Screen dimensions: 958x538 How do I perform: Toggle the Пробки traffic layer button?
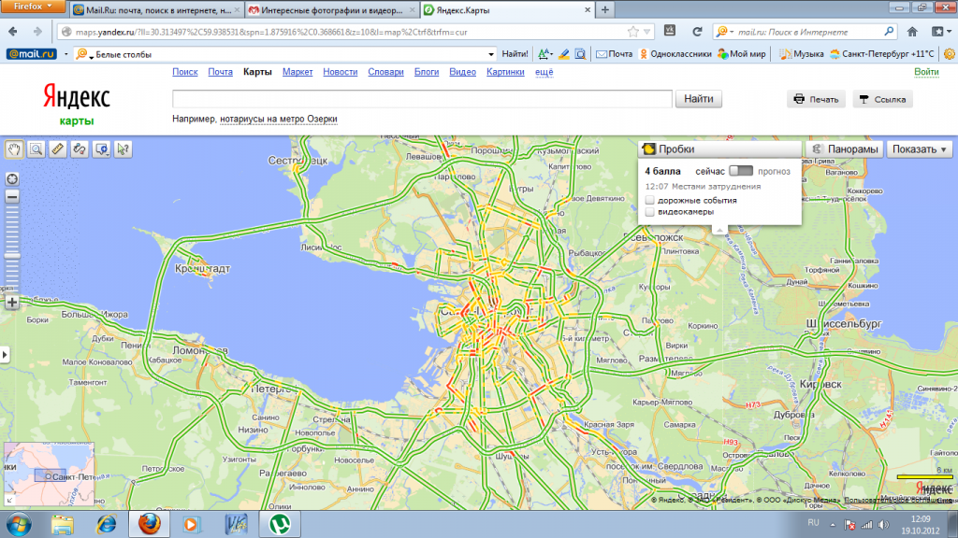tap(720, 149)
